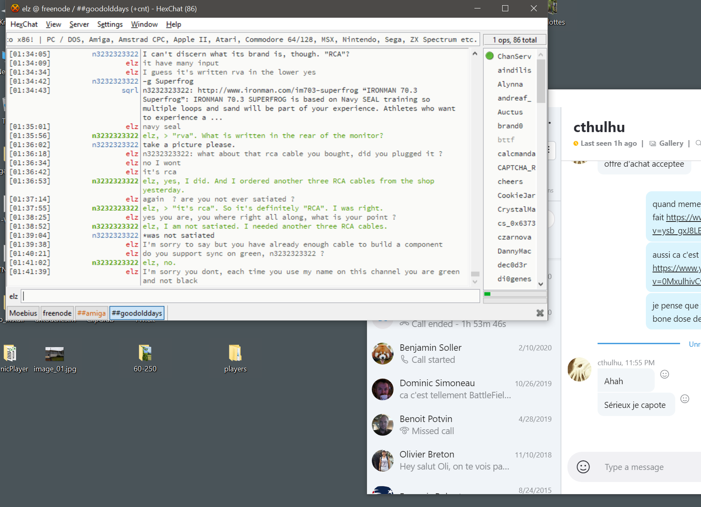Open the Window menu in HexChat

144,24
